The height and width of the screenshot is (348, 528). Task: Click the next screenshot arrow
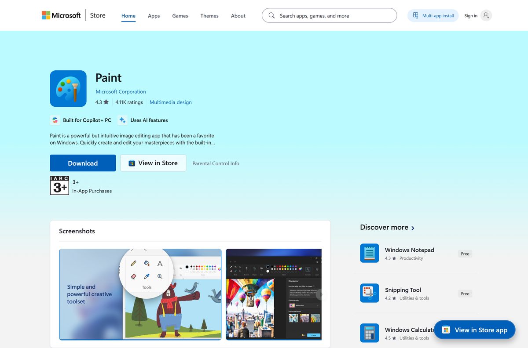[x=320, y=295]
